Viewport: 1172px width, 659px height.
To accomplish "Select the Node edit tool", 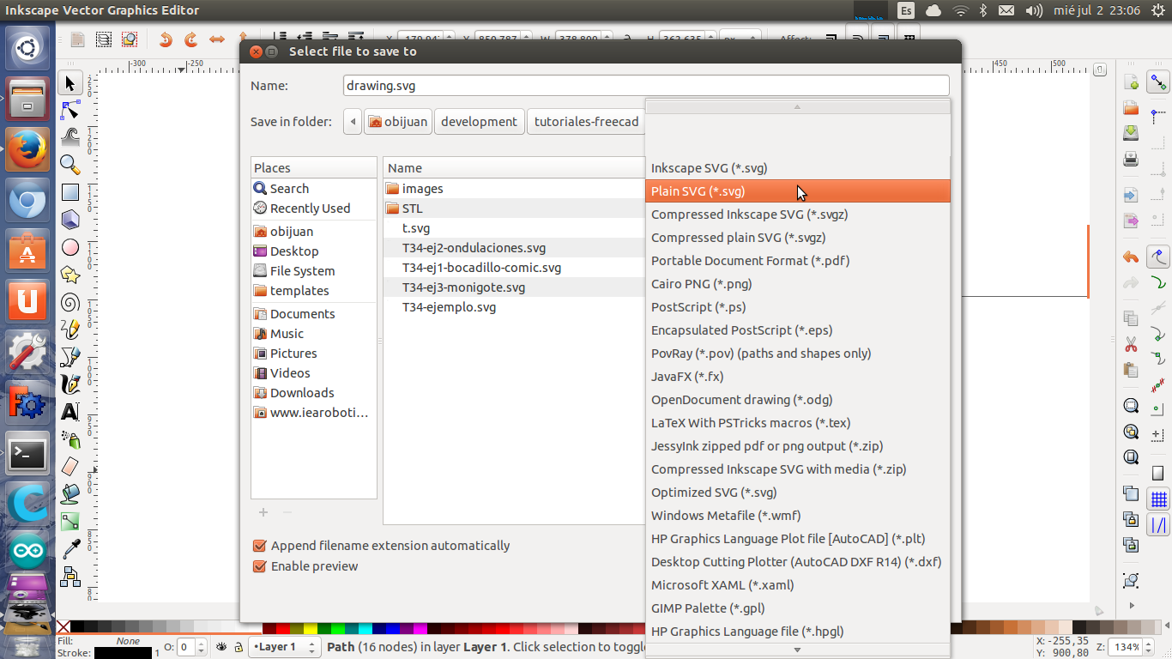I will (x=70, y=111).
